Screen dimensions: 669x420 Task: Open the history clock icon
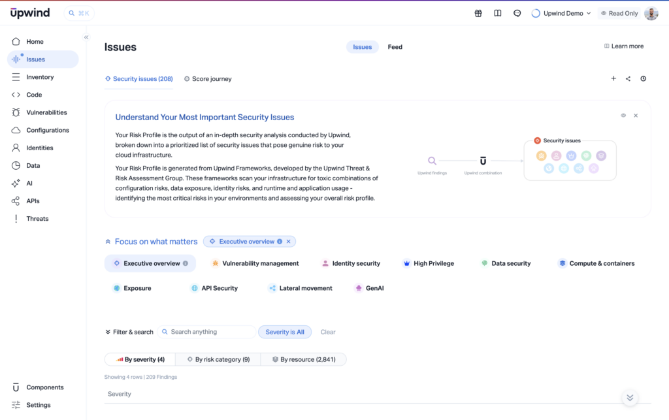pyautogui.click(x=643, y=79)
